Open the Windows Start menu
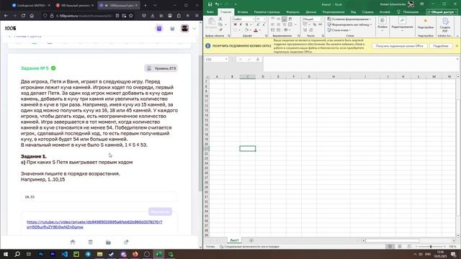Viewport: 461px width, 259px height. click(6, 254)
